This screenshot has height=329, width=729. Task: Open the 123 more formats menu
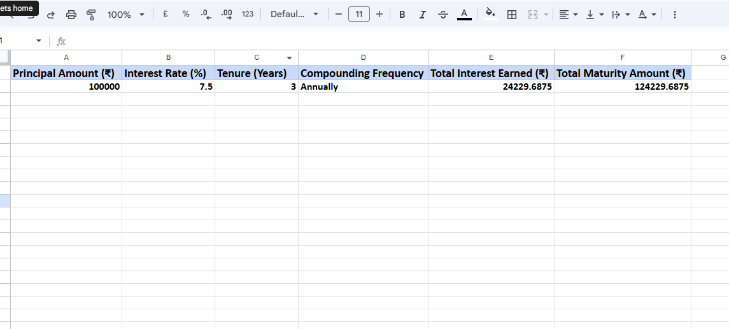248,14
